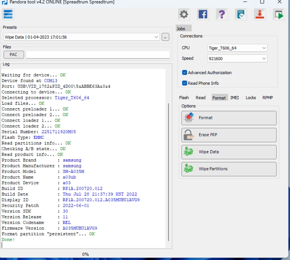The width and height of the screenshot is (290, 260).
Task: Open the CPU Tiger_T606_64 dropdown
Action: pos(237,48)
